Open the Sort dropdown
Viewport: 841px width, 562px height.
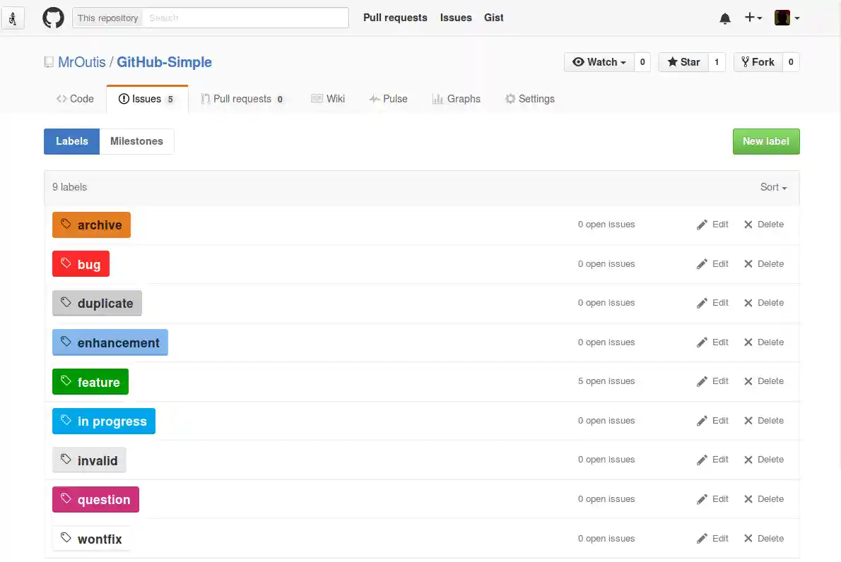773,187
